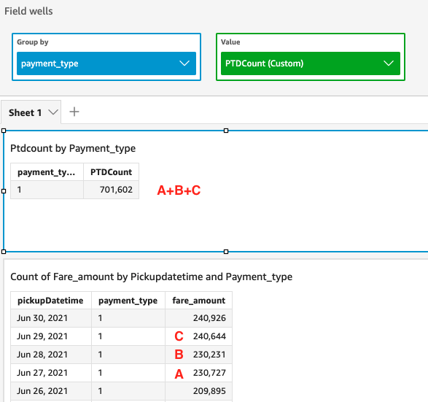
Task: Select the Sheet 1 tab
Action: point(25,112)
